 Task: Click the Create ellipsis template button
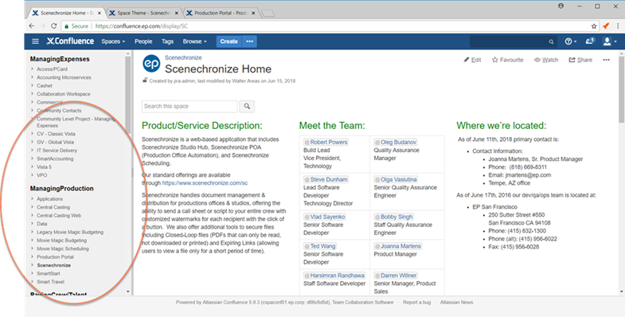[x=249, y=41]
